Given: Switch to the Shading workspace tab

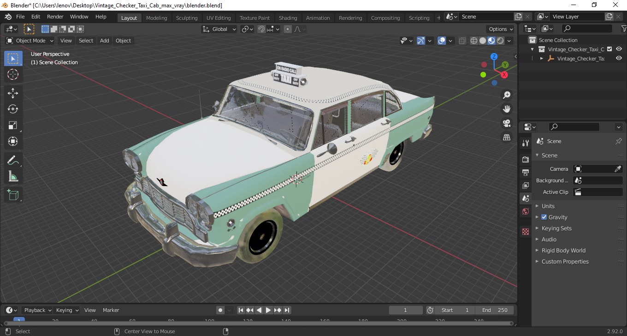Looking at the screenshot, I should (x=288, y=18).
